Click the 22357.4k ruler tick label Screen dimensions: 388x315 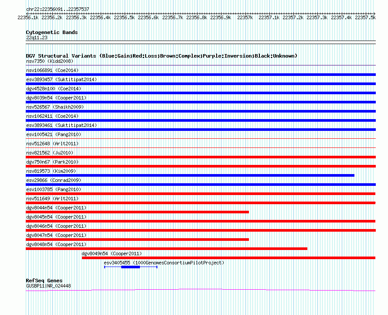pyautogui.click(x=341, y=17)
